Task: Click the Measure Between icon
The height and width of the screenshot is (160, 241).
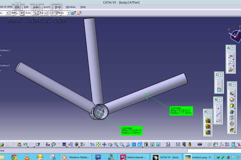Action: (178, 144)
